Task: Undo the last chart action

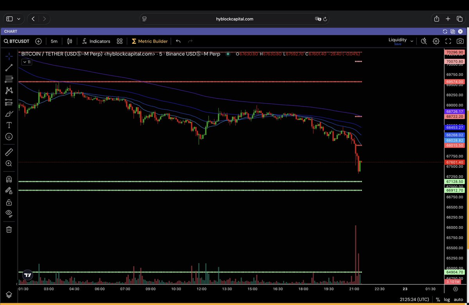Action: coord(178,41)
